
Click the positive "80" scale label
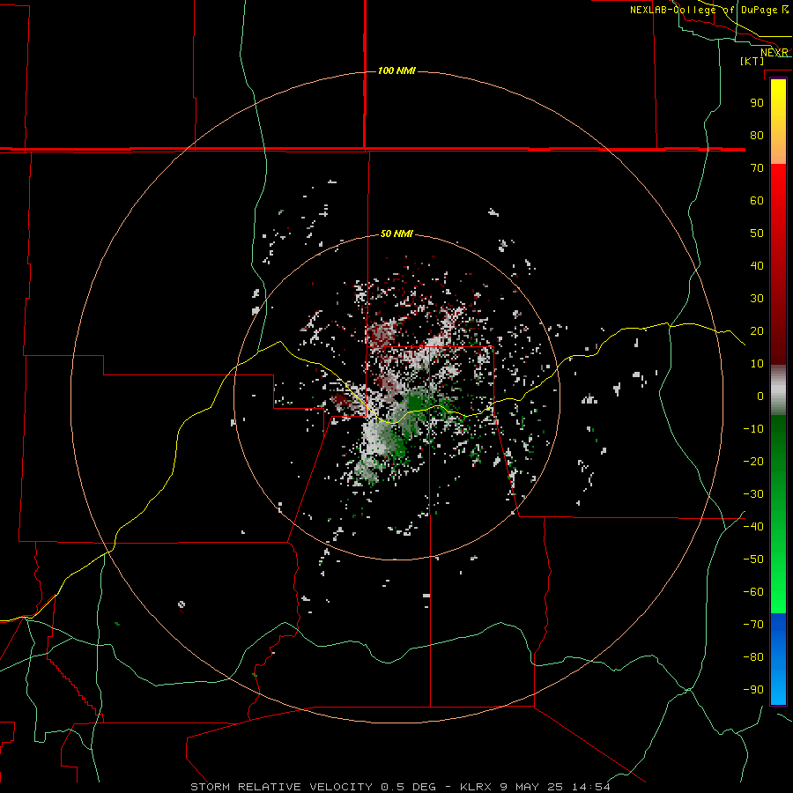757,136
